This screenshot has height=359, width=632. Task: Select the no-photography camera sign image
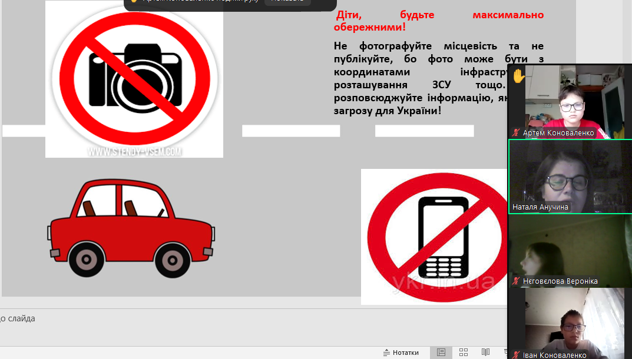click(134, 79)
